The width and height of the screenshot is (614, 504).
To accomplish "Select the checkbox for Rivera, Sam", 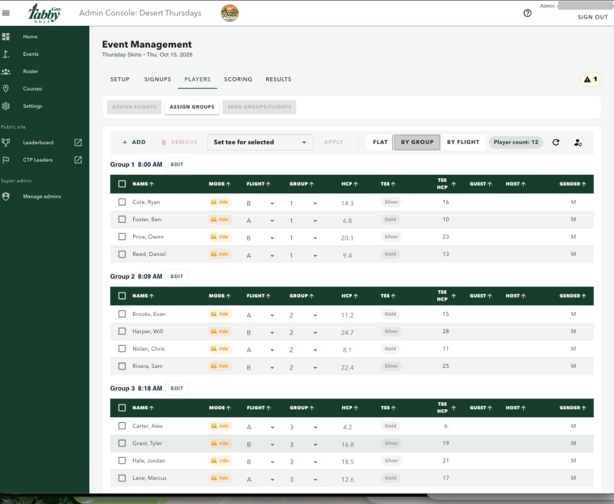I will point(122,366).
